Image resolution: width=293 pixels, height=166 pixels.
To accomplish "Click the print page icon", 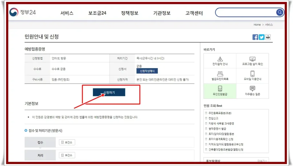I will (x=268, y=37).
